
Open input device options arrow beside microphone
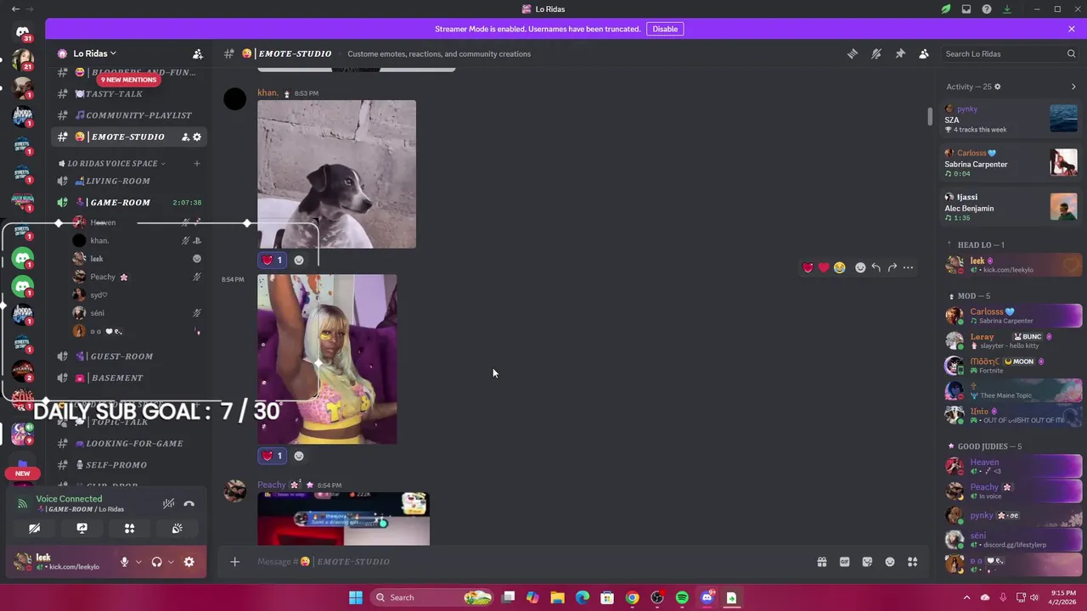click(x=138, y=562)
